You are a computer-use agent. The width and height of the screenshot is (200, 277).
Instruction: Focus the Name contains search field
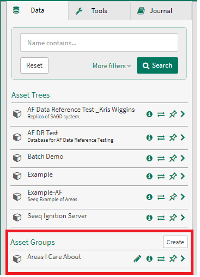99,43
